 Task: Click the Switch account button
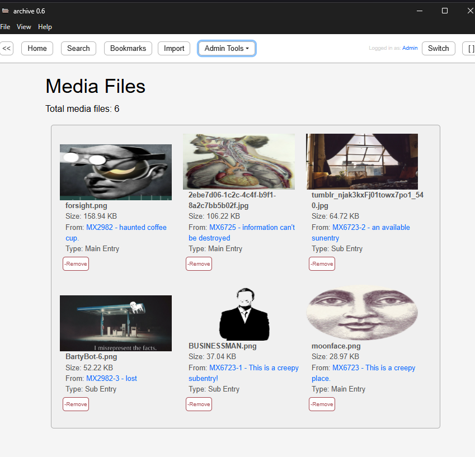pyautogui.click(x=438, y=48)
